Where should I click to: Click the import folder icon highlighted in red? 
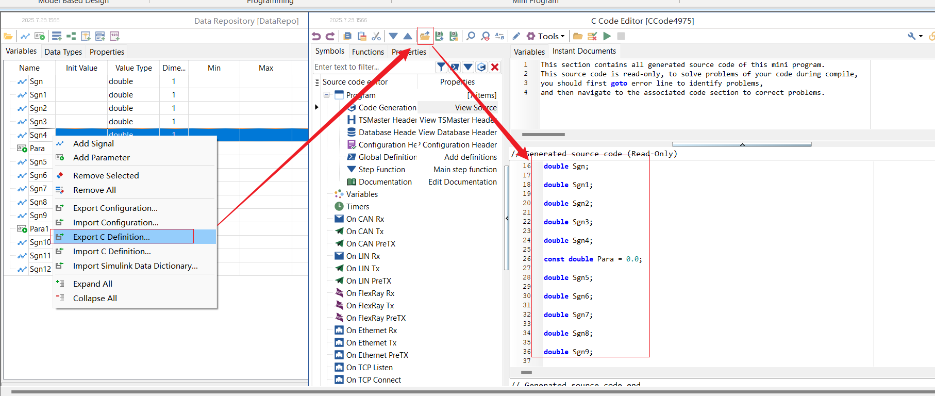point(425,36)
